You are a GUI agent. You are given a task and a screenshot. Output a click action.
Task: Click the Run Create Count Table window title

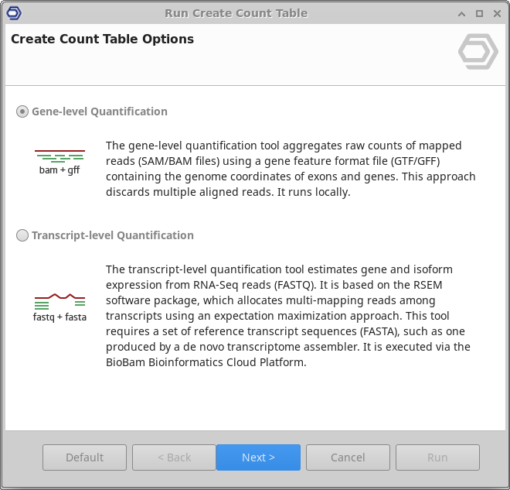click(x=236, y=13)
